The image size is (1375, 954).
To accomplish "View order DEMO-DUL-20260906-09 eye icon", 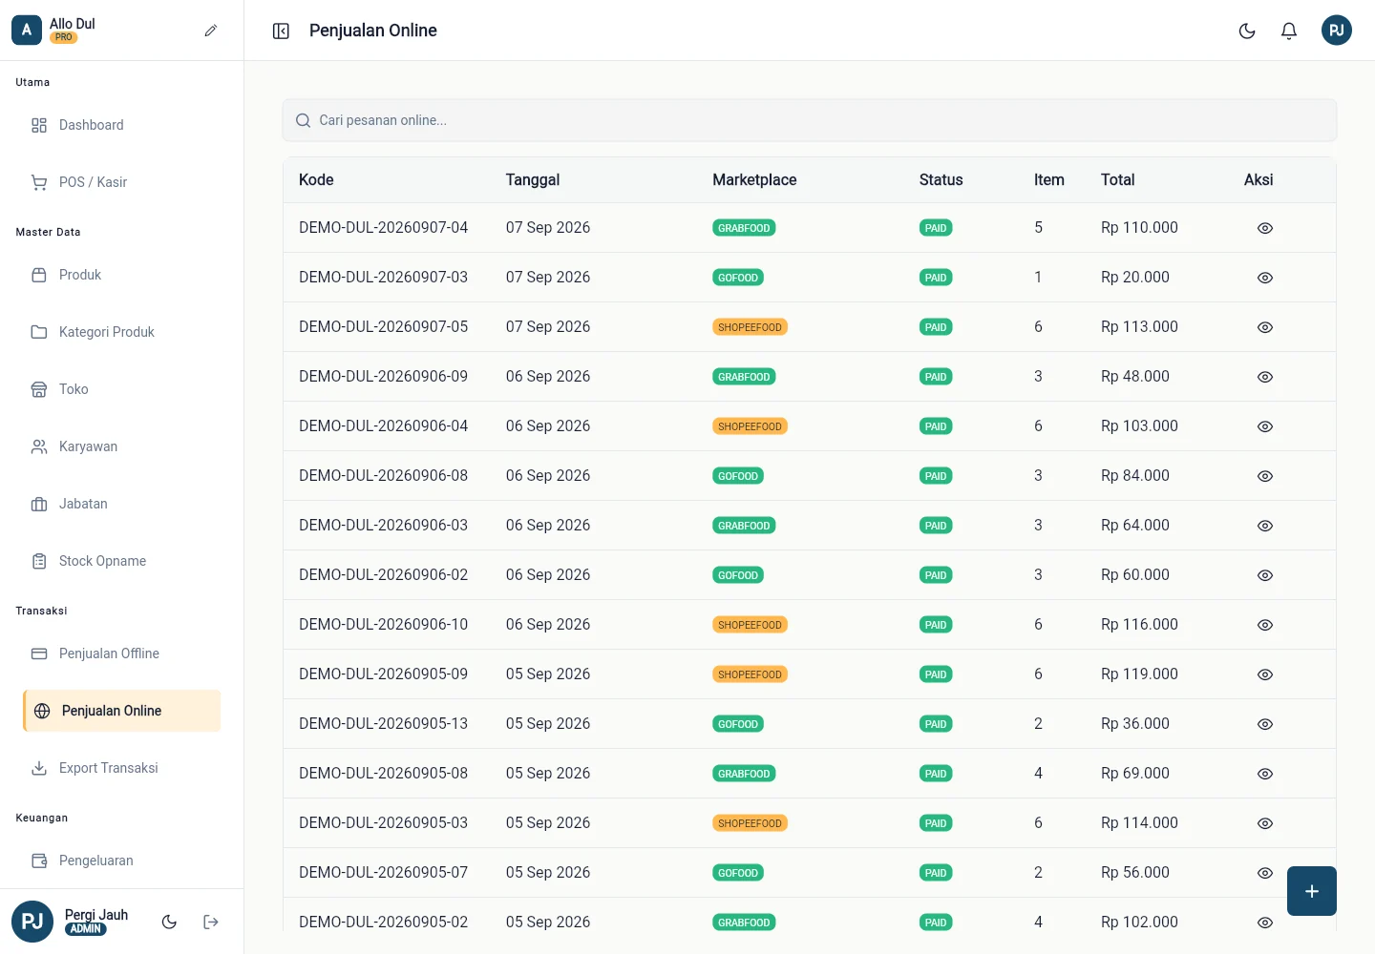I will (x=1265, y=377).
